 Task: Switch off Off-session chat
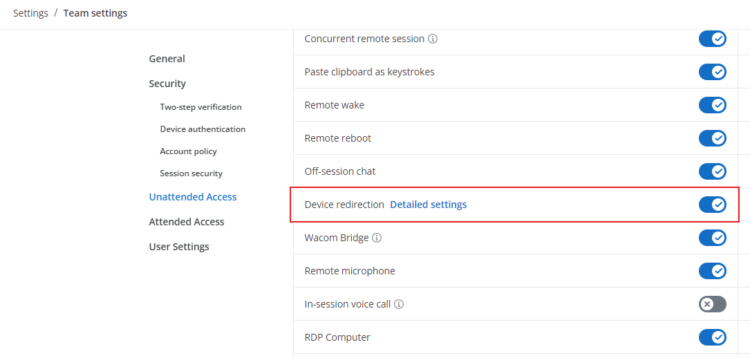[712, 171]
